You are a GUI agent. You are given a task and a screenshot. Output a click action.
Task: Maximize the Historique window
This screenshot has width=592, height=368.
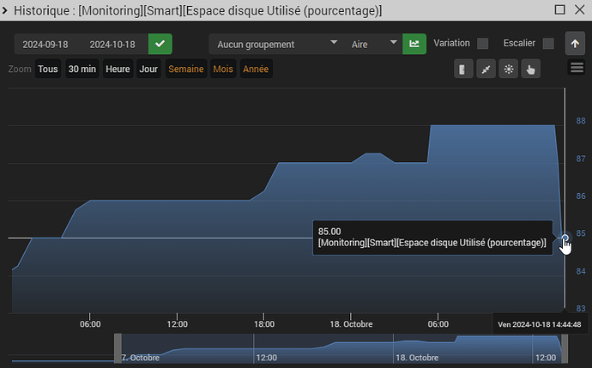click(x=559, y=9)
